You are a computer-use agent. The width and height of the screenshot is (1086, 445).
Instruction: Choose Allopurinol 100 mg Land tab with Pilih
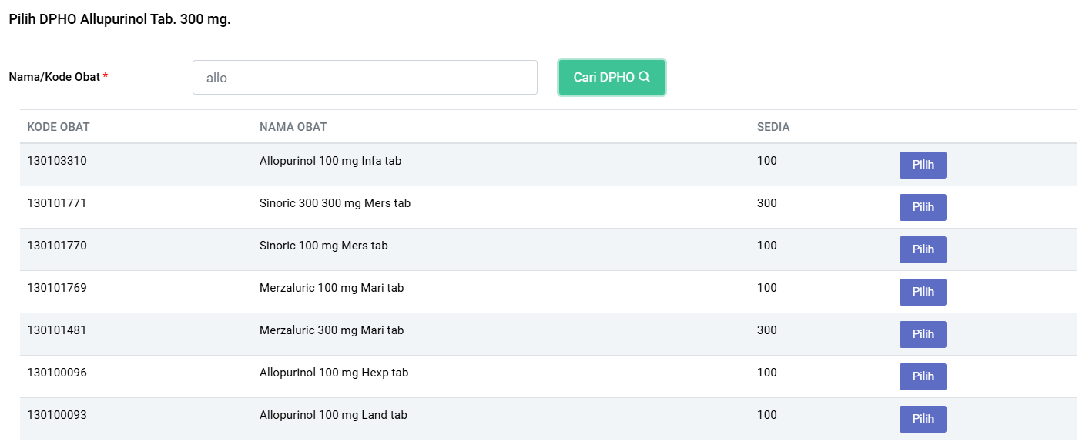click(x=923, y=419)
